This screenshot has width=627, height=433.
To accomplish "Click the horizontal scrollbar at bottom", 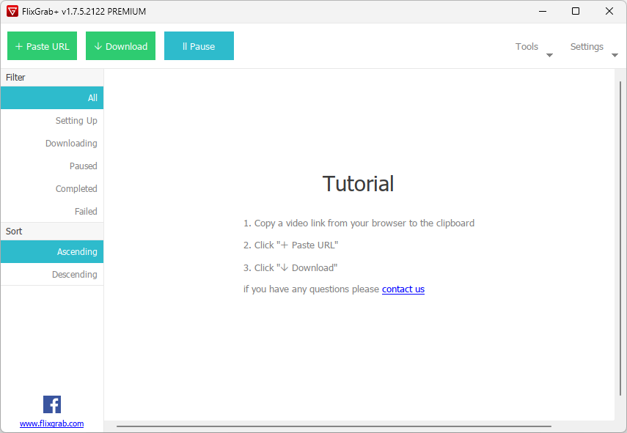I will pyautogui.click(x=334, y=426).
